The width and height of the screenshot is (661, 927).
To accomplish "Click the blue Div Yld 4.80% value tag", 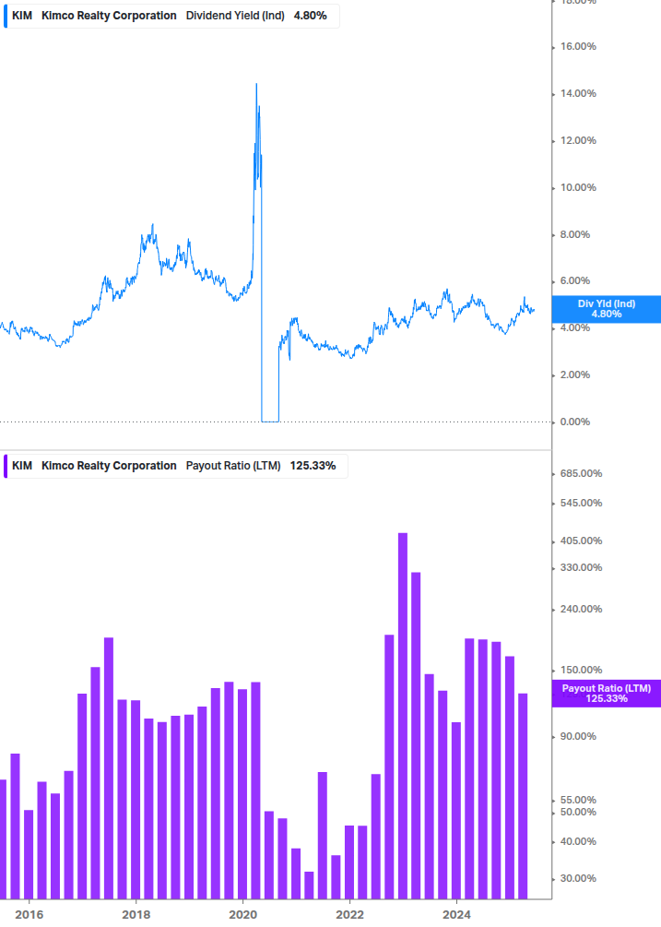I will 606,309.
